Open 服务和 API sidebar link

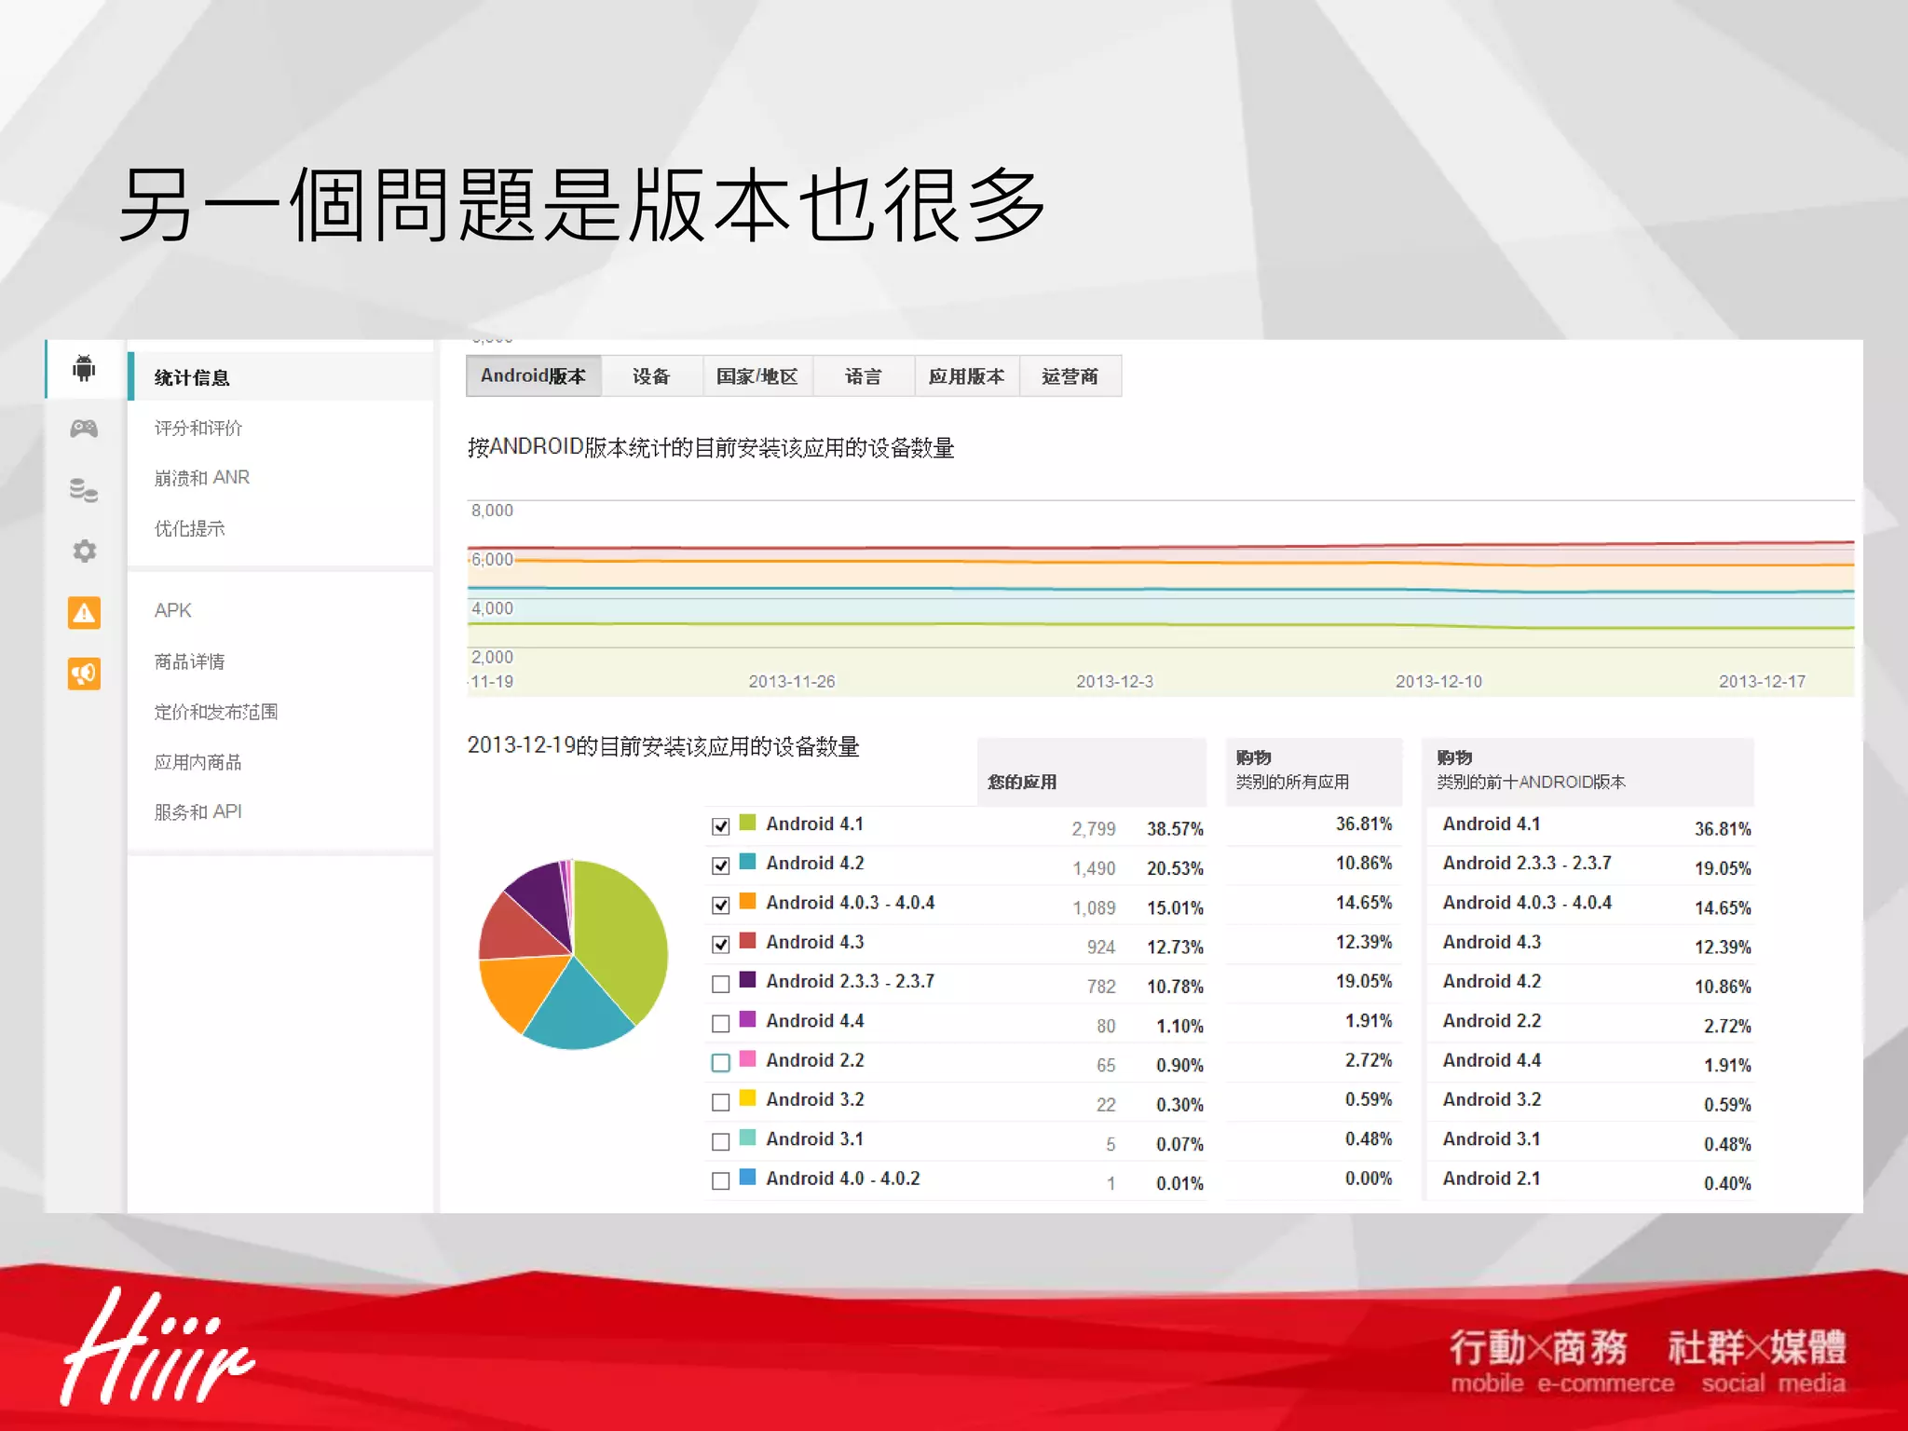pos(198,811)
